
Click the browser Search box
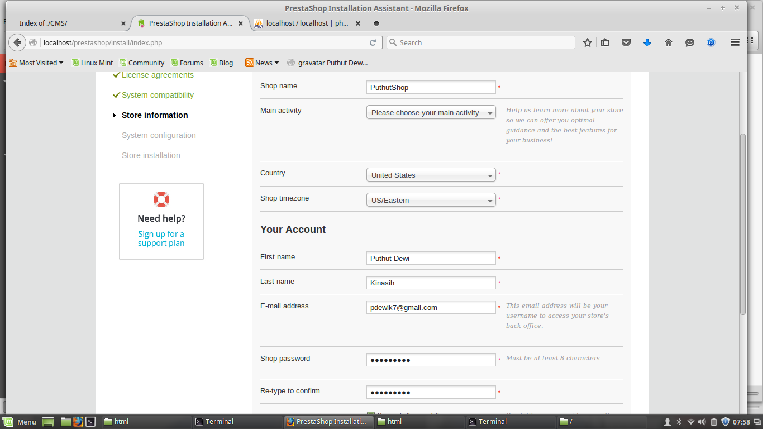pos(480,42)
